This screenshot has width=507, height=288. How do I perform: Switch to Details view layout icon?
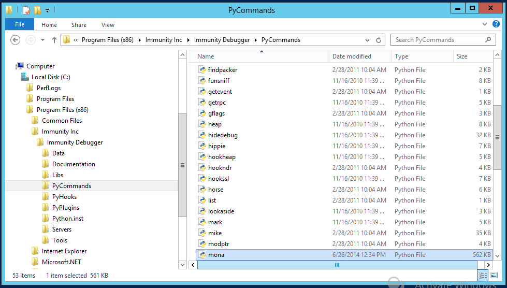[483, 276]
